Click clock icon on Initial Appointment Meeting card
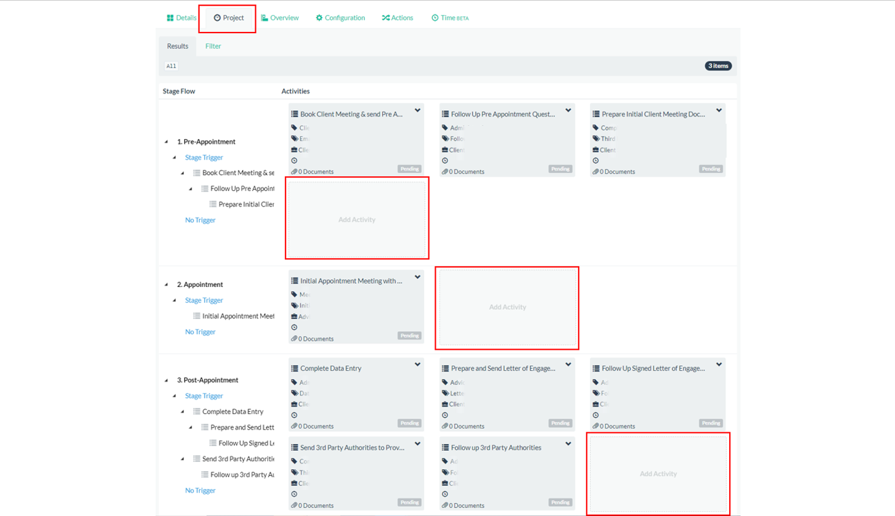Screen dimensions: 895x516 (294, 328)
